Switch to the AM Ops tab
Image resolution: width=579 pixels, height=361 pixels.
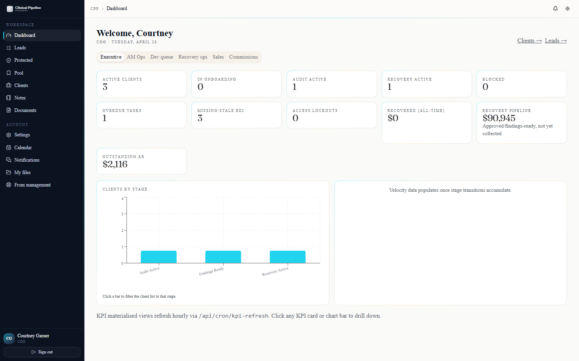(136, 57)
